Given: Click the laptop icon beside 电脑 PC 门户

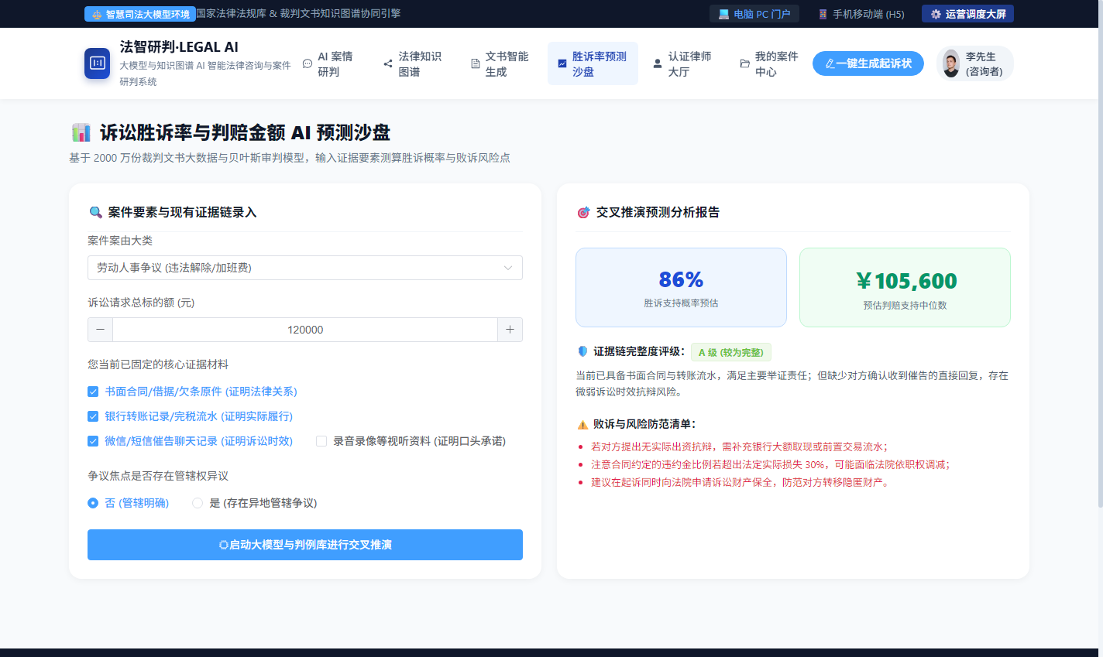Looking at the screenshot, I should coord(723,14).
